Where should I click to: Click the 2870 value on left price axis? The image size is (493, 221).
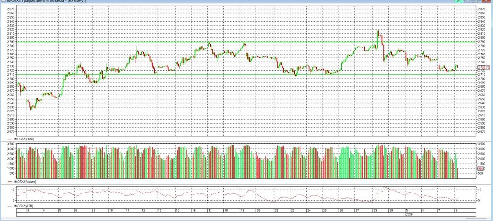[10, 9]
